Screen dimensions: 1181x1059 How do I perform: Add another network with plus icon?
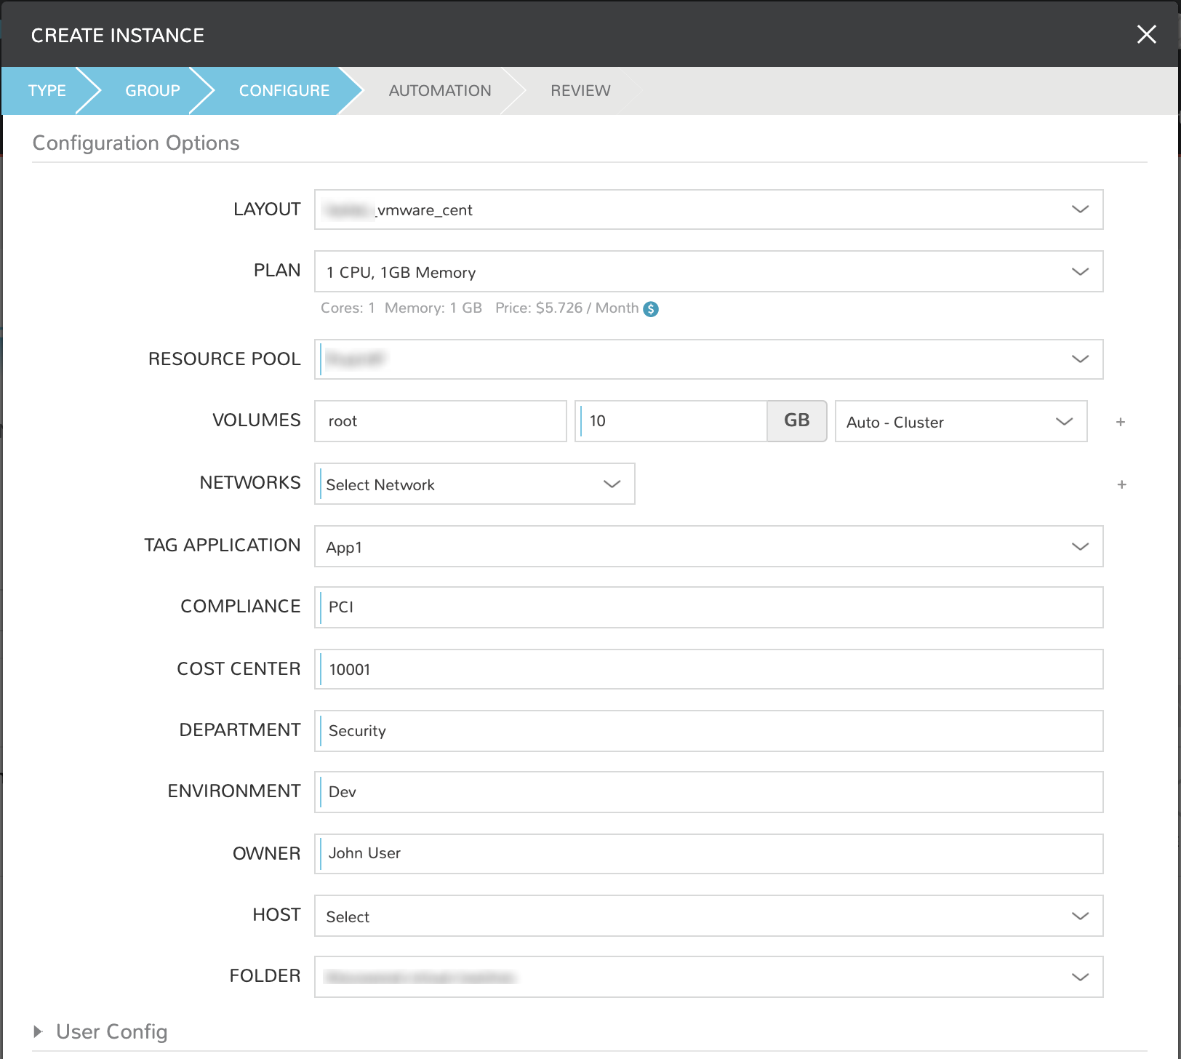point(1121,484)
